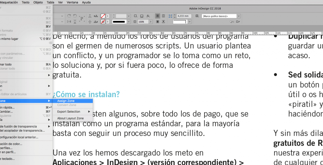Open the Ayuda menu

[x=86, y=2]
